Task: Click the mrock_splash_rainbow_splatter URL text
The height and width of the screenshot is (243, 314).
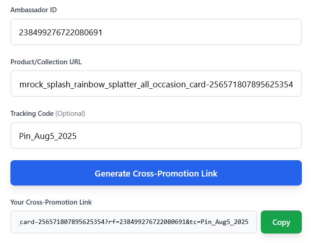Action: (77, 85)
